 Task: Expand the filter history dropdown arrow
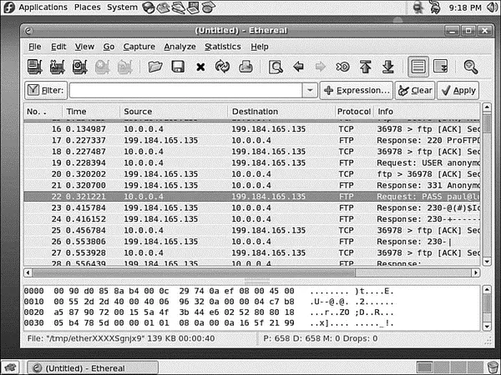pos(310,91)
